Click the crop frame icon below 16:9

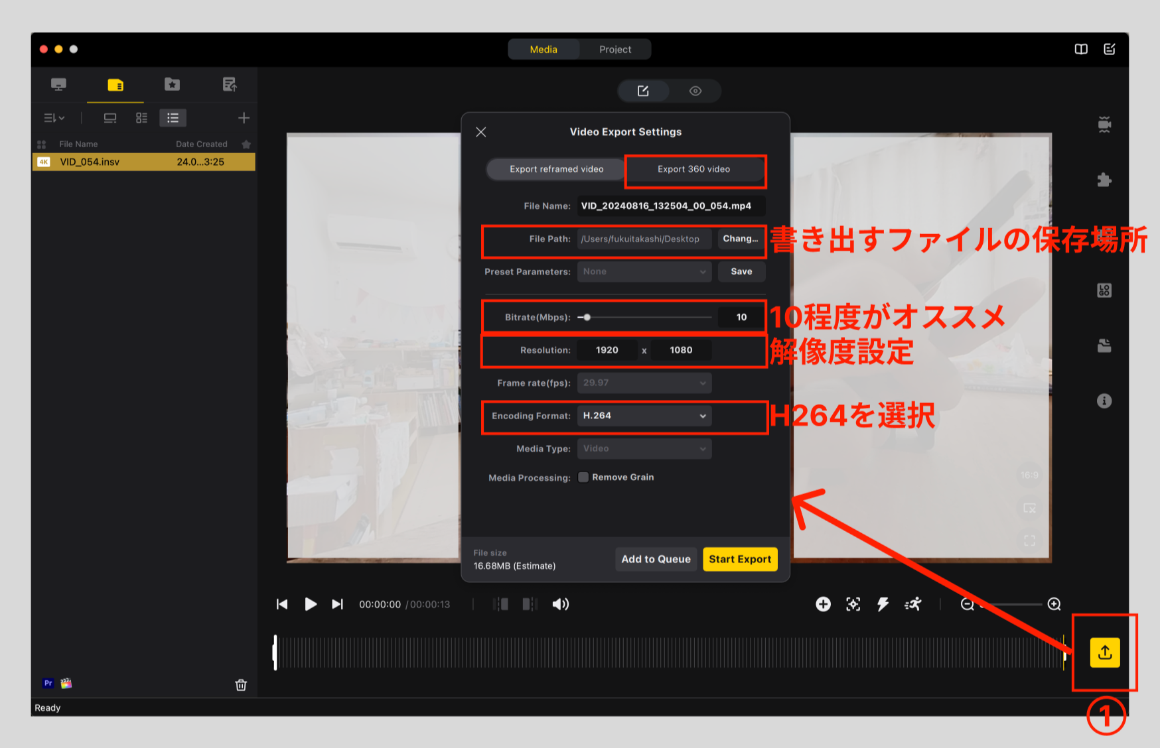(x=1029, y=508)
